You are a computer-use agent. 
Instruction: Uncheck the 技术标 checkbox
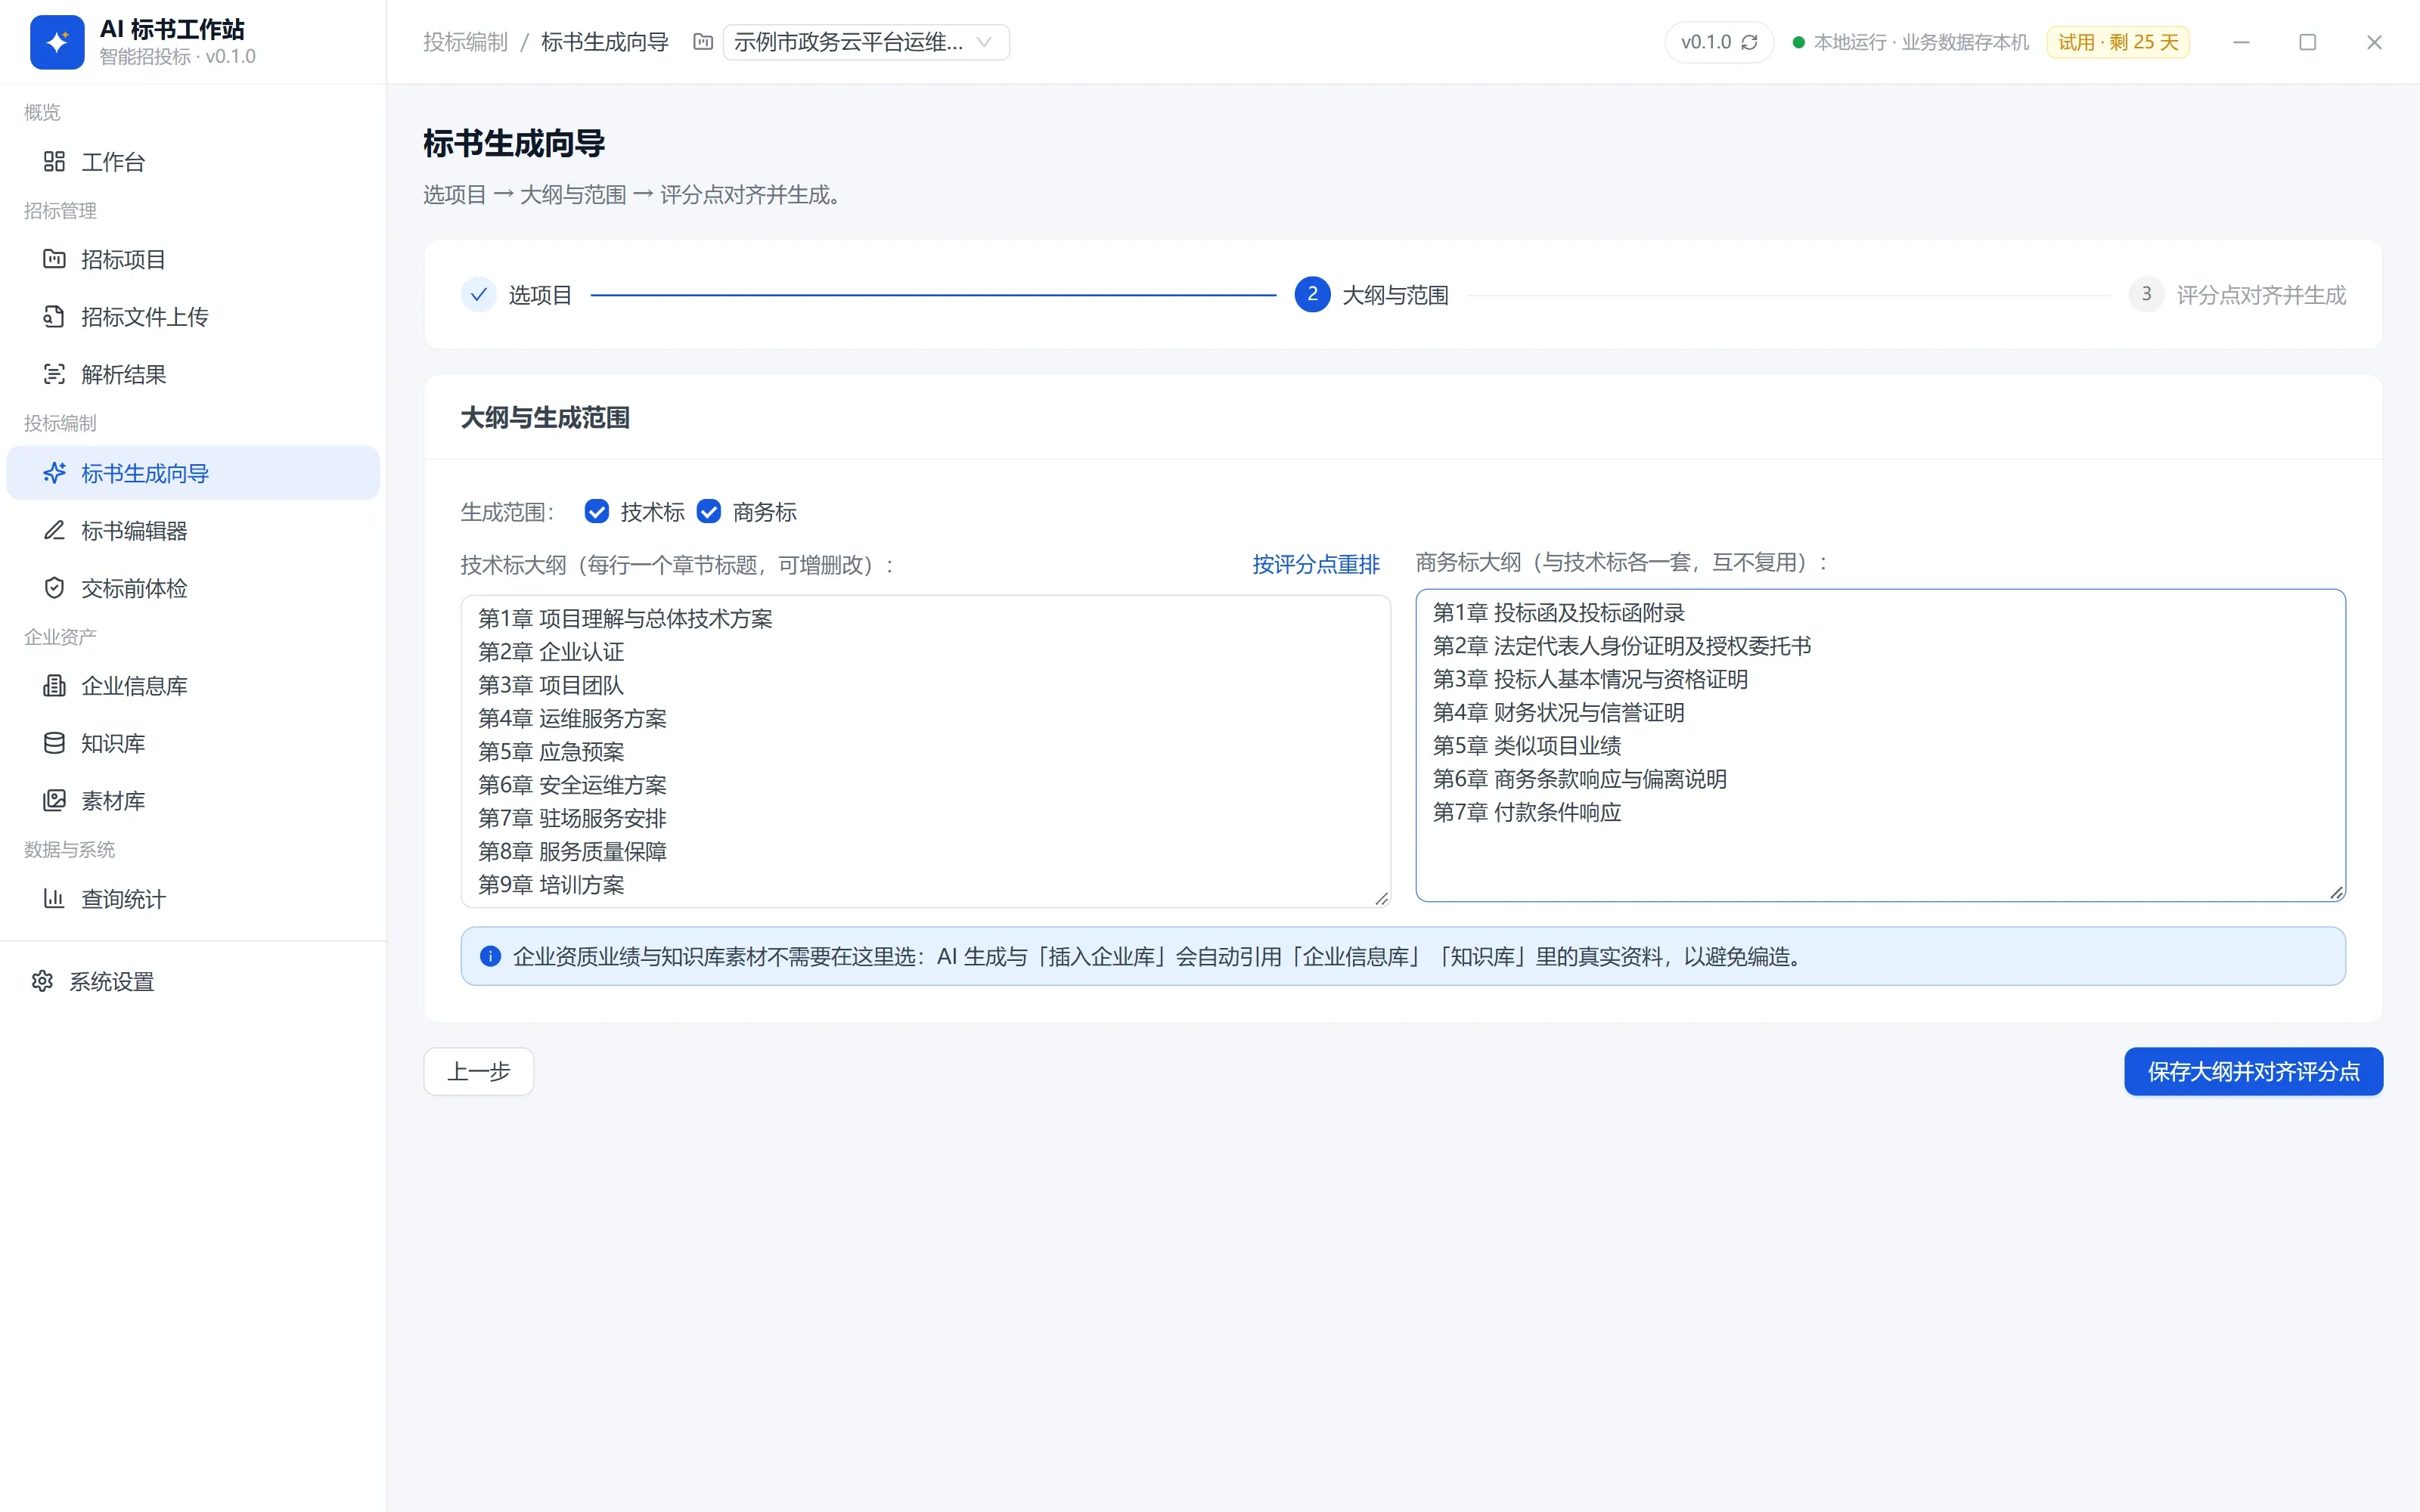click(x=597, y=512)
